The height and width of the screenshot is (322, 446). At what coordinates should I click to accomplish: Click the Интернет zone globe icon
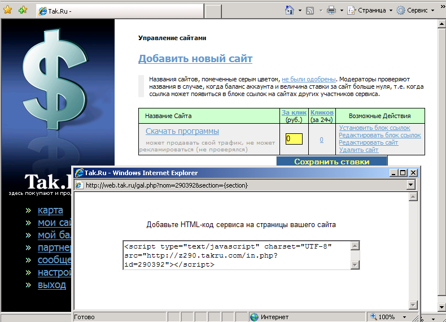pyautogui.click(x=254, y=317)
